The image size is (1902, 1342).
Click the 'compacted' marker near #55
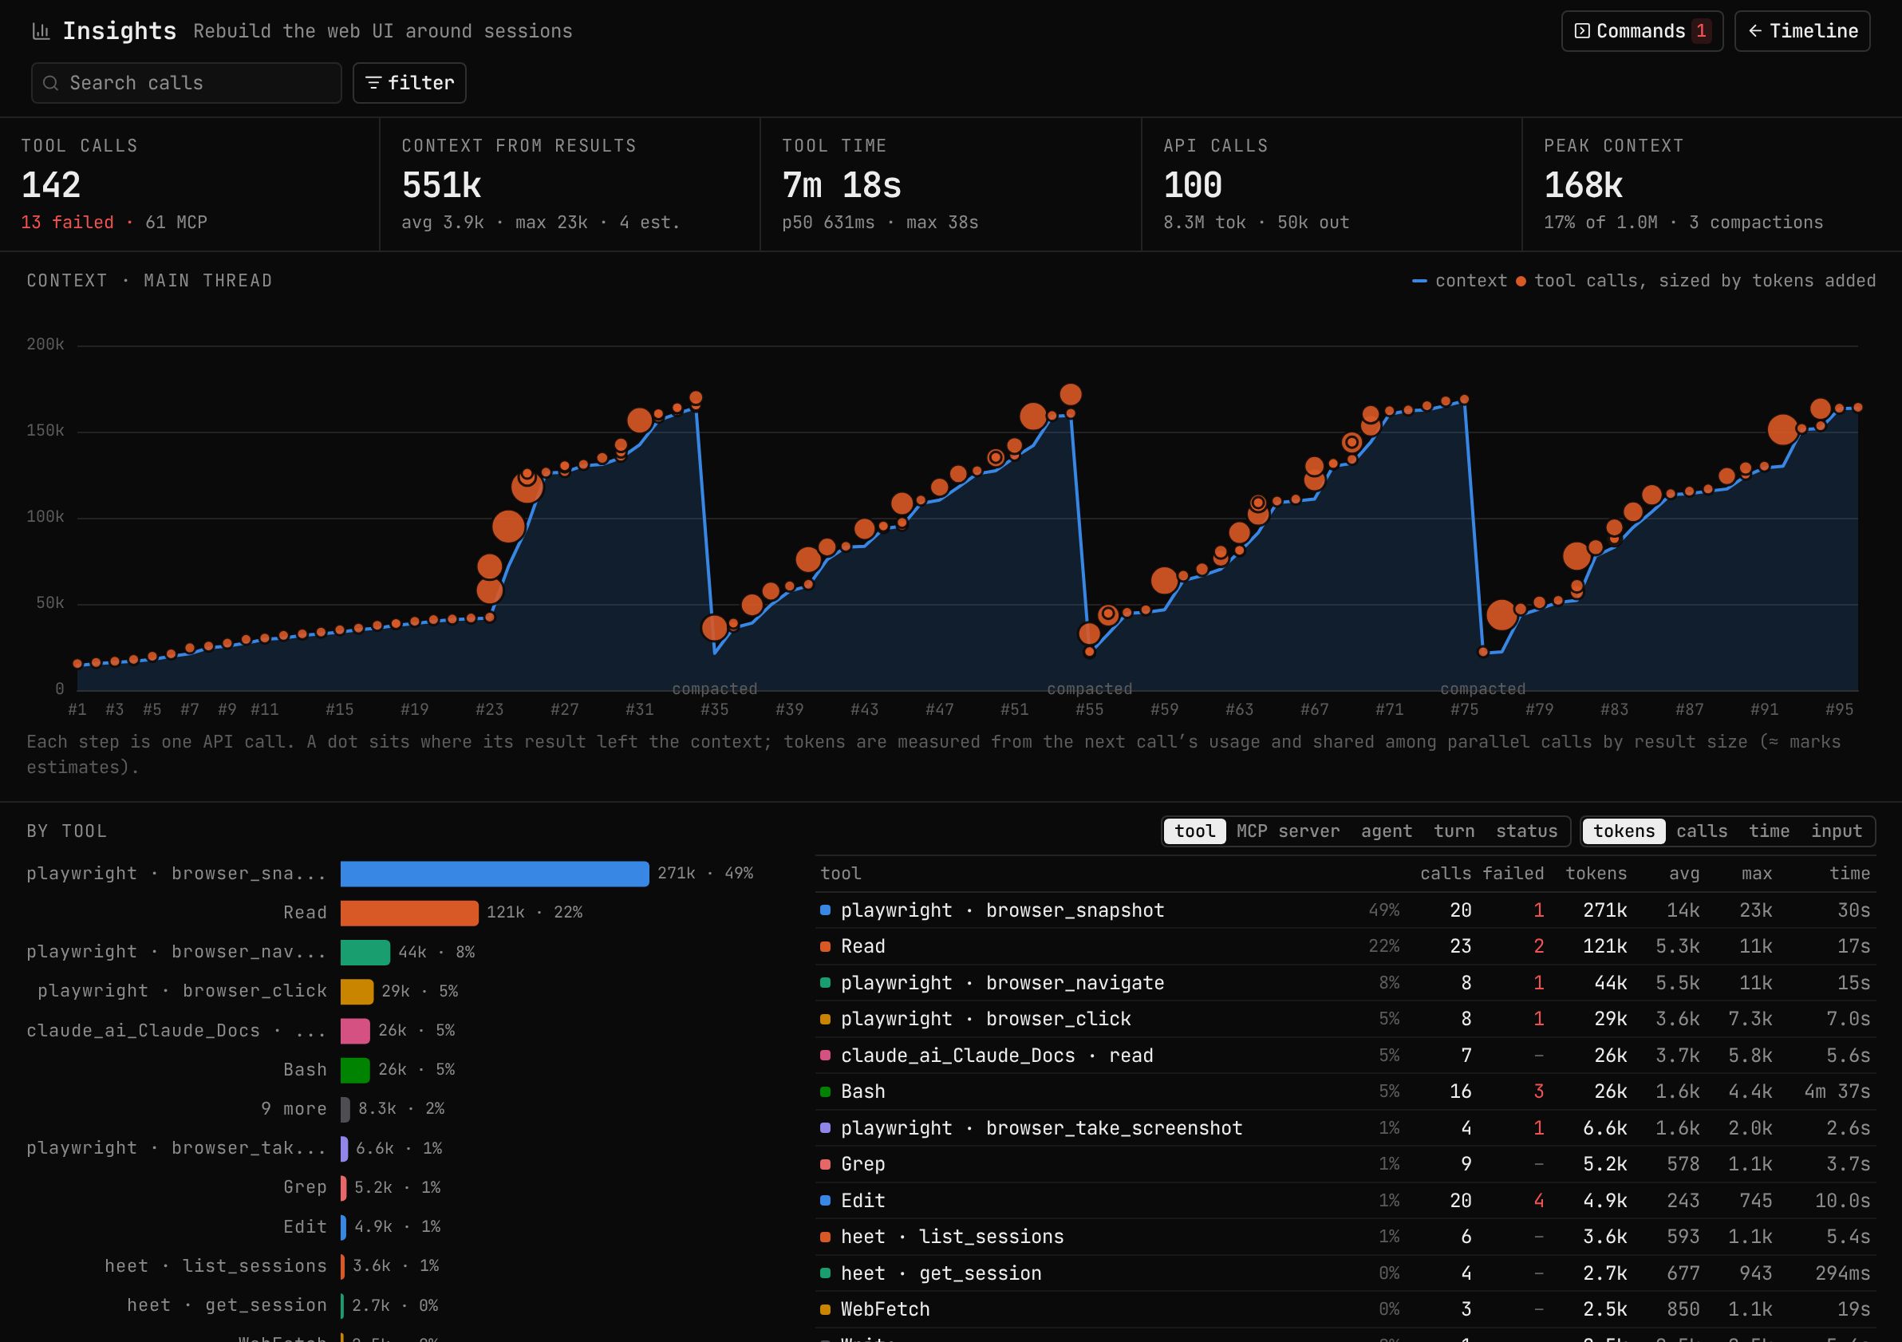(x=1089, y=689)
